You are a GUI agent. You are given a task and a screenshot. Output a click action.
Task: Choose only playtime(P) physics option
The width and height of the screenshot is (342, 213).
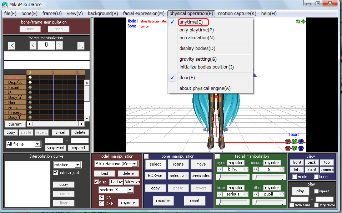coord(196,30)
